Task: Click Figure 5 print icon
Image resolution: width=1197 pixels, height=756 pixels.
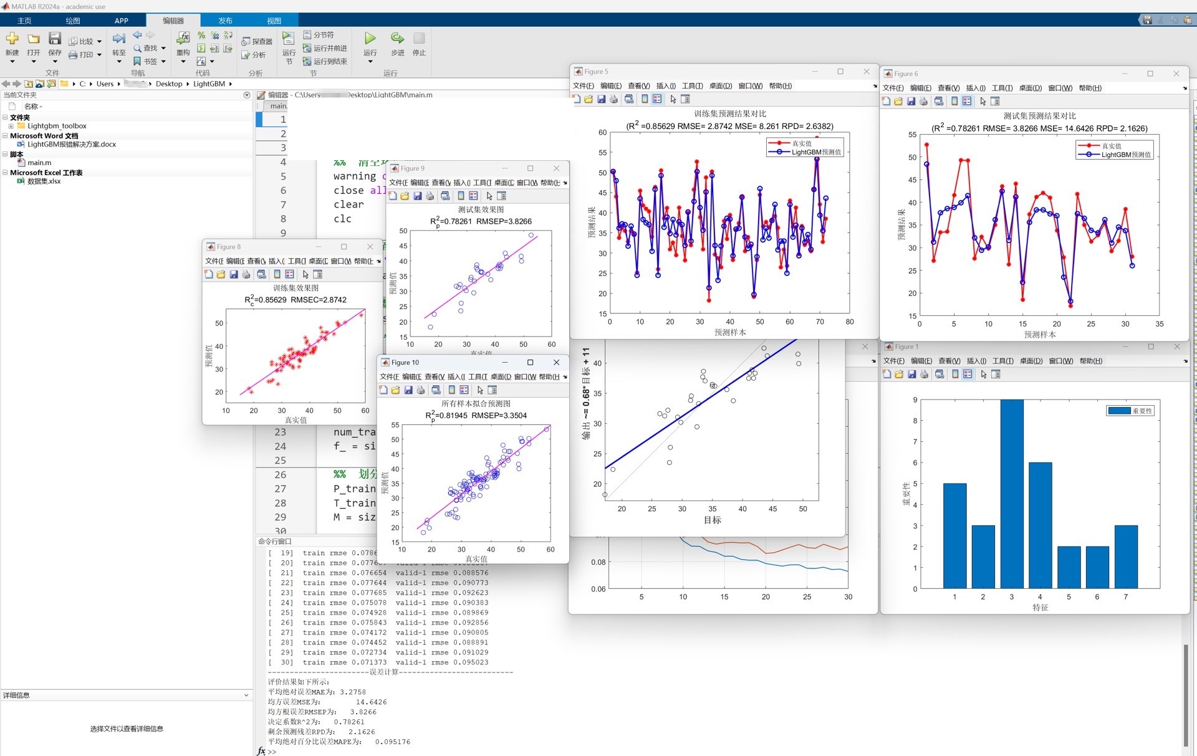Action: 614,99
